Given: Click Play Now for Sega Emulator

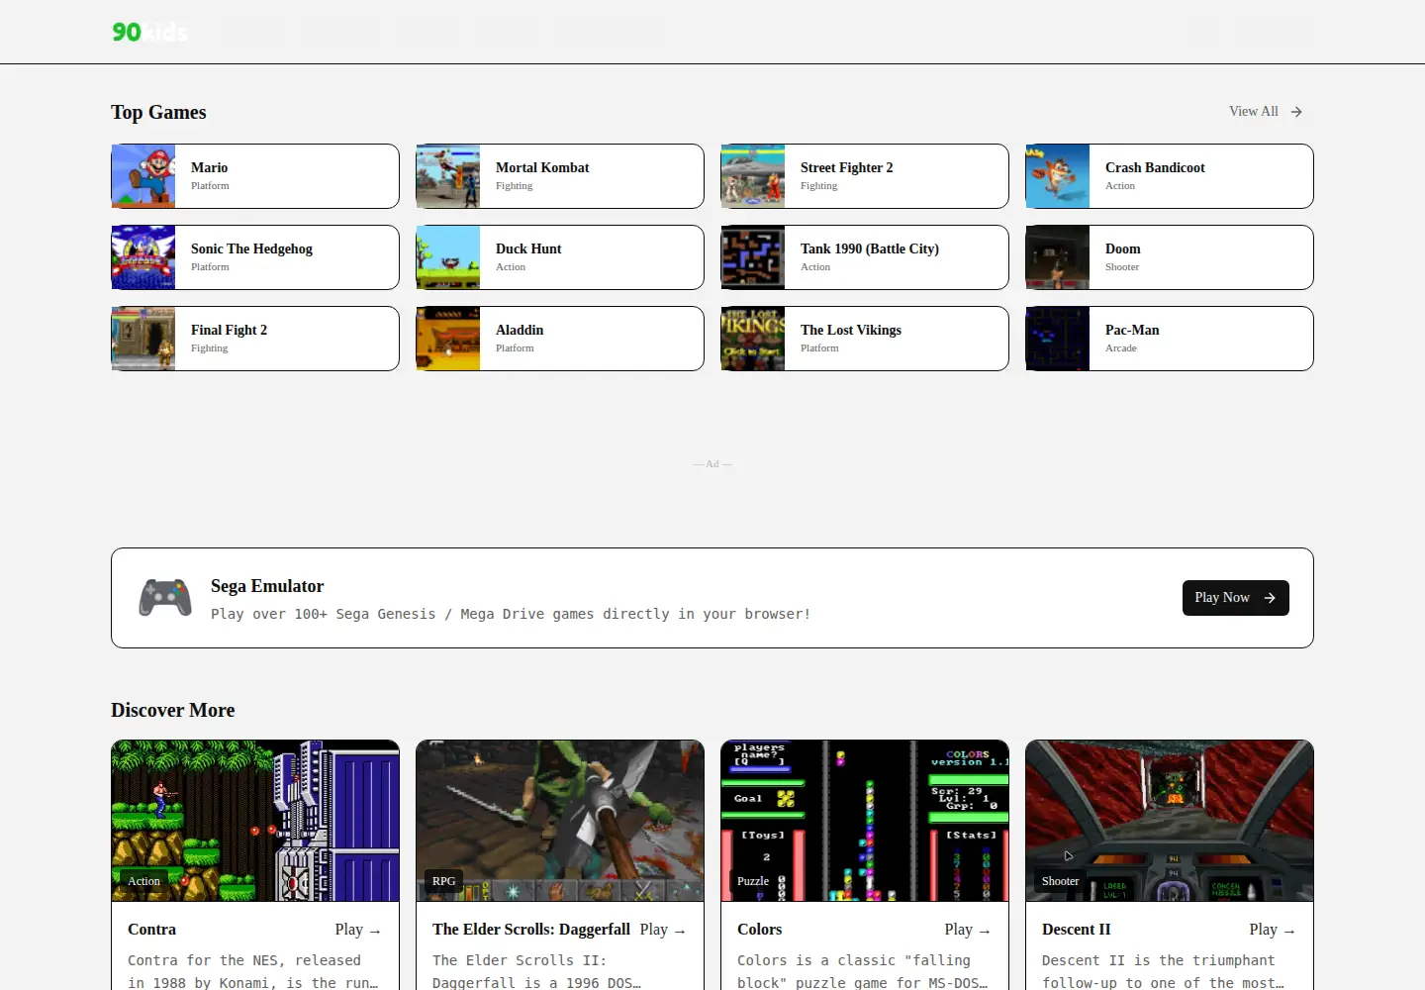Looking at the screenshot, I should [1235, 598].
